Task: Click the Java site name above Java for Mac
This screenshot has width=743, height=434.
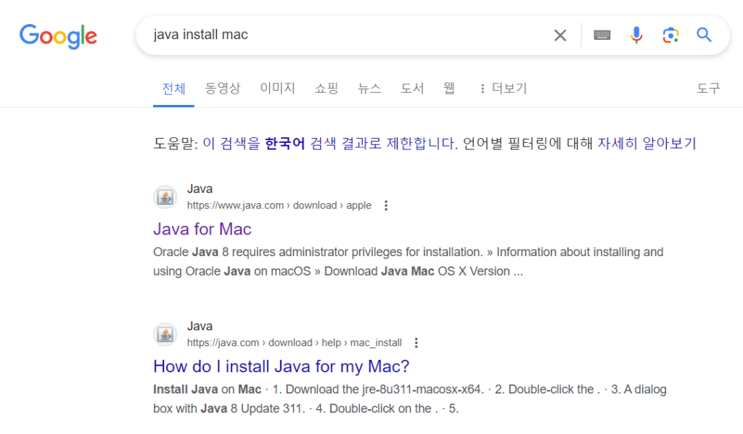Action: pyautogui.click(x=200, y=189)
